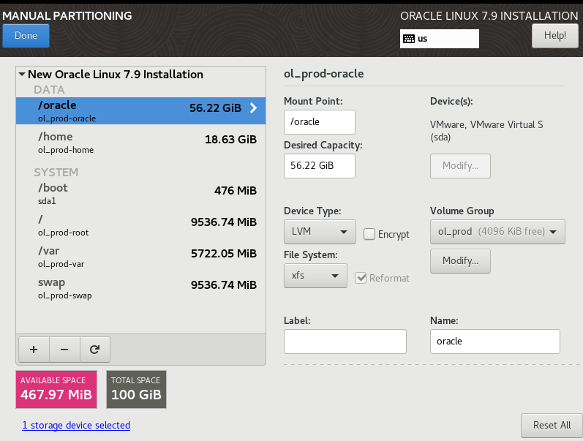The width and height of the screenshot is (583, 441).
Task: Click the add mount point plus icon
Action: 34,350
